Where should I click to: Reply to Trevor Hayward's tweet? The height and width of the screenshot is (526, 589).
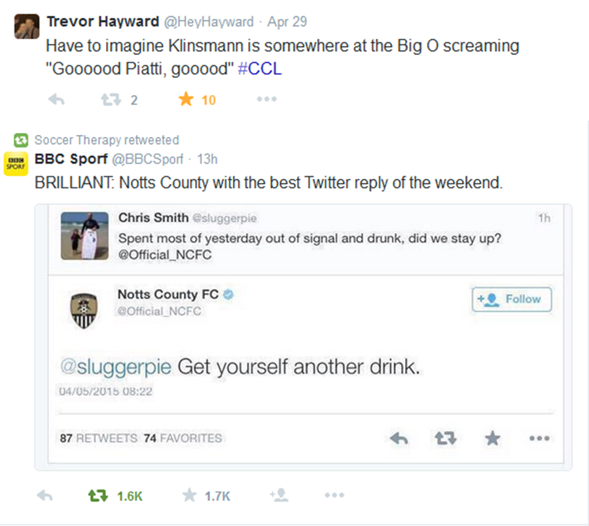pyautogui.click(x=56, y=100)
